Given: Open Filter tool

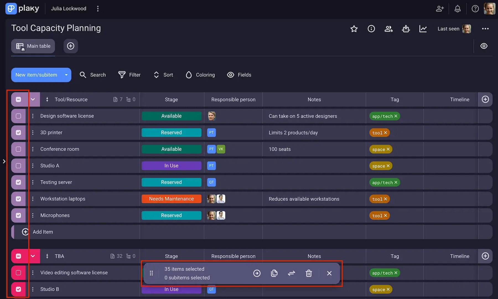Looking at the screenshot, I should point(129,75).
